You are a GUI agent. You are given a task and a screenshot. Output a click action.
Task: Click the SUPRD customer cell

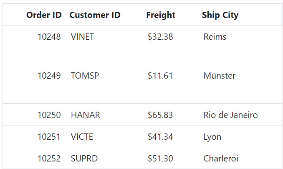(x=84, y=159)
